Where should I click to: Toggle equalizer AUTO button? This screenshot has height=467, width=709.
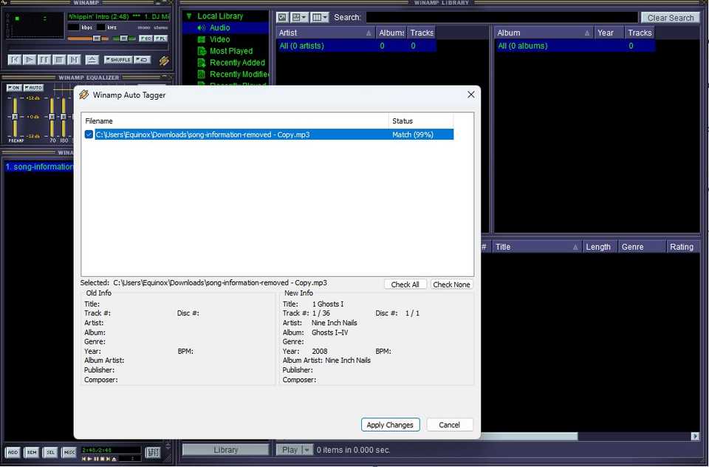tap(33, 87)
